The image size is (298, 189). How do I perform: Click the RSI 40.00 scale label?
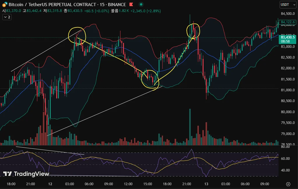(285, 170)
